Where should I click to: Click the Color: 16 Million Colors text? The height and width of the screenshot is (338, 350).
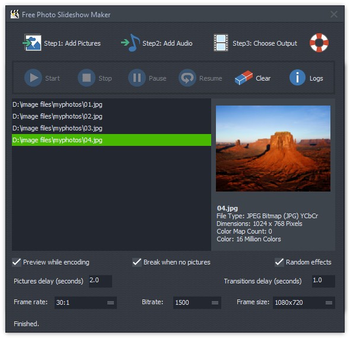[249, 239]
